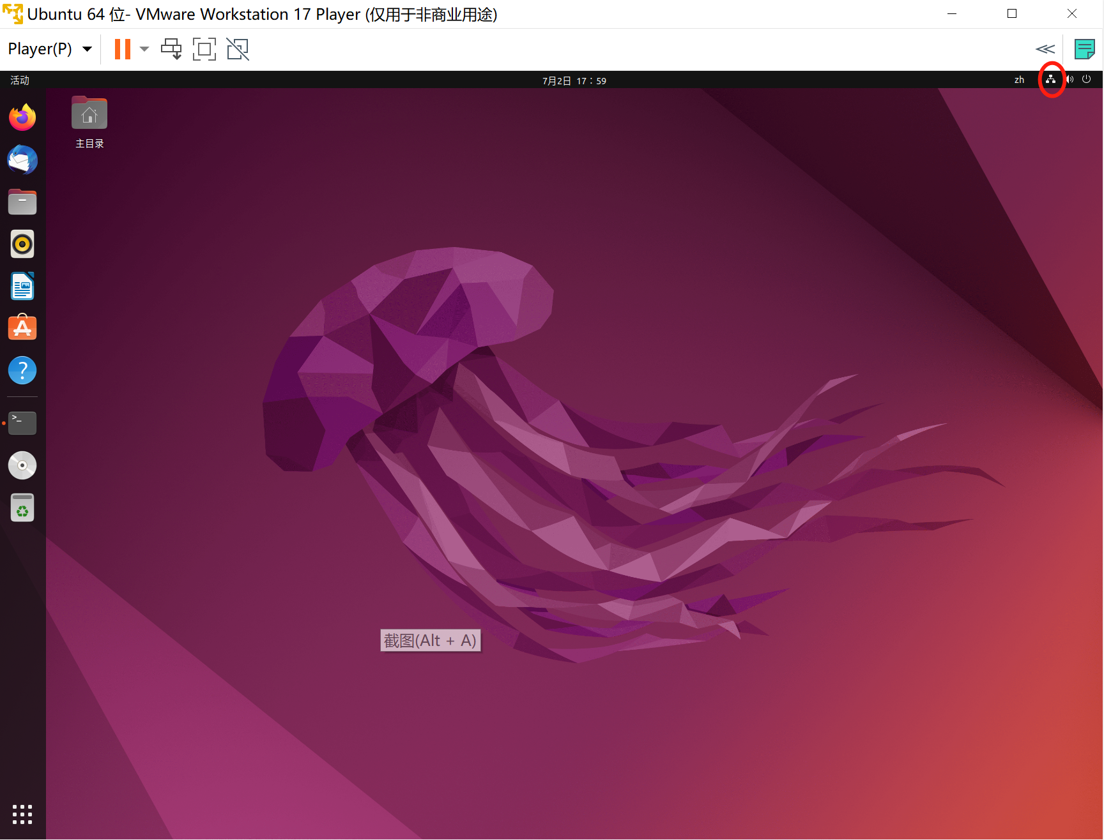This screenshot has height=840, width=1104.
Task: Show applications grid at dock bottom
Action: [22, 814]
